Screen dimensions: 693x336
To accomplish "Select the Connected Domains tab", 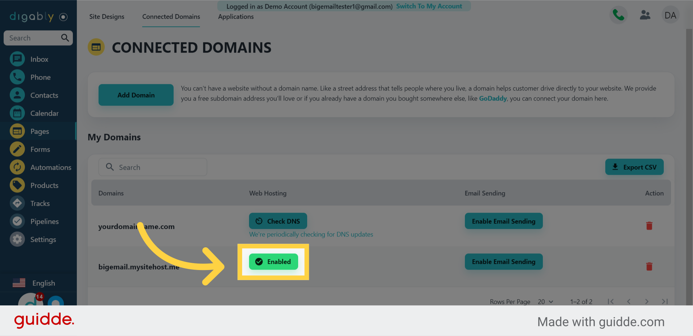I will pos(171,17).
